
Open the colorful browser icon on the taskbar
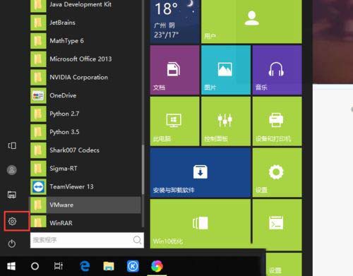click(x=157, y=266)
